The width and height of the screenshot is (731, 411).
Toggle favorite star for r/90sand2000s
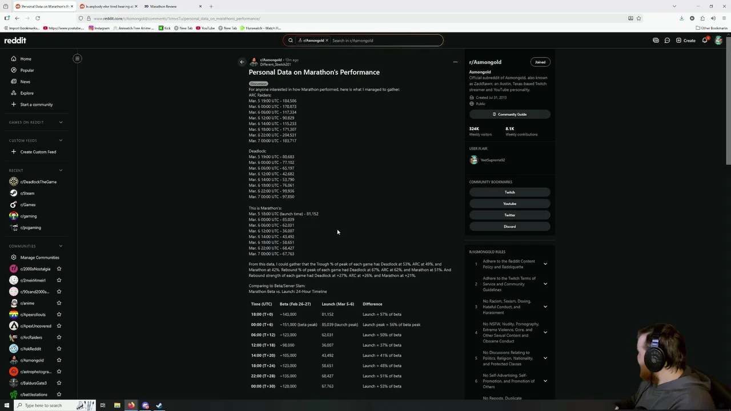(x=59, y=292)
